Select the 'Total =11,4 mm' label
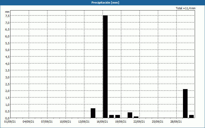The image size is (205, 128). pos(186,8)
